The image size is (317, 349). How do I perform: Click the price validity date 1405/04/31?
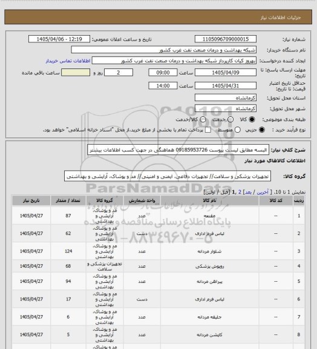(x=226, y=85)
